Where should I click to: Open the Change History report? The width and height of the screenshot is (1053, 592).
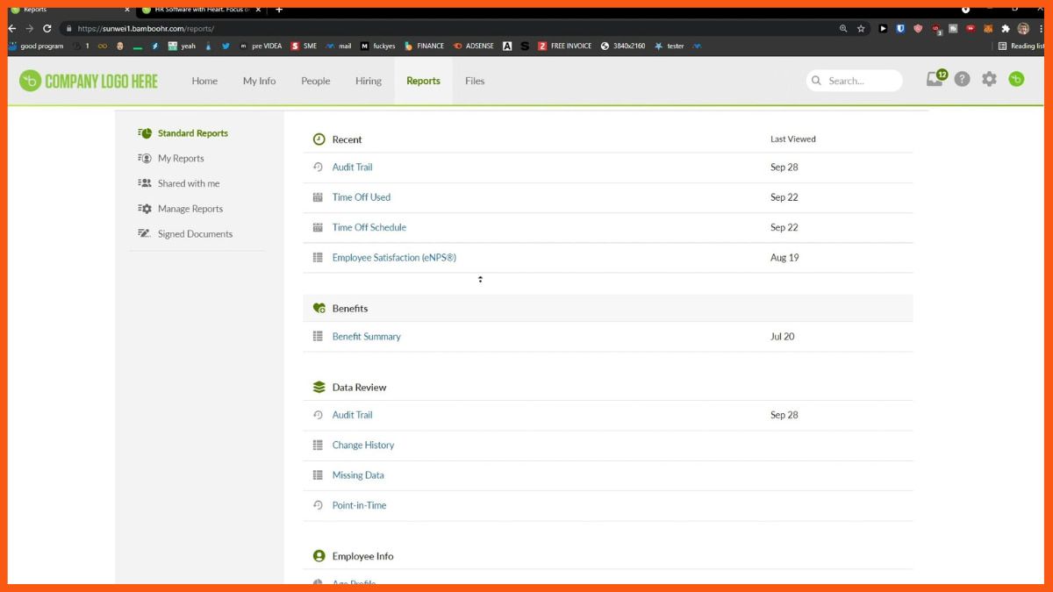(363, 446)
